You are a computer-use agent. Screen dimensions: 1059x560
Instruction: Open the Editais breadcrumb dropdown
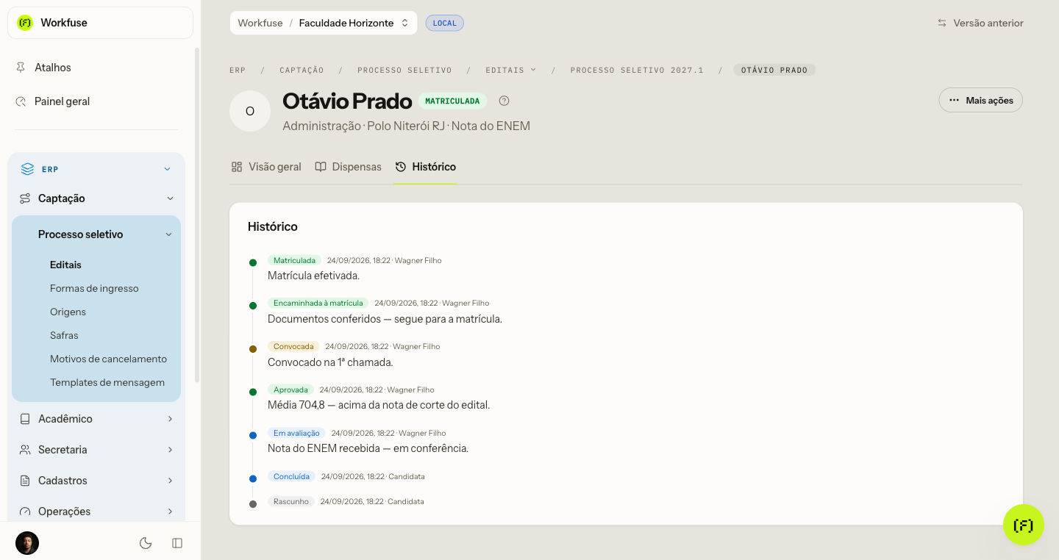pos(510,70)
